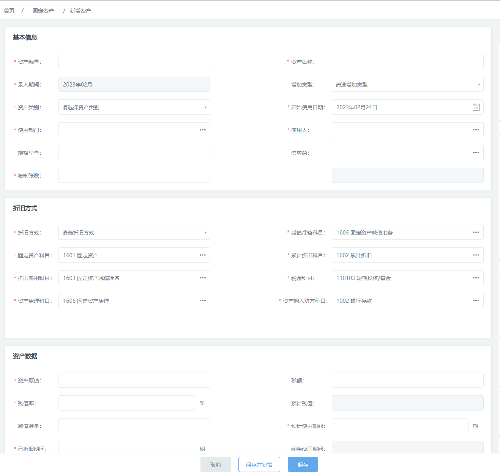Click the 1602 累计折旧 value

(x=354, y=255)
